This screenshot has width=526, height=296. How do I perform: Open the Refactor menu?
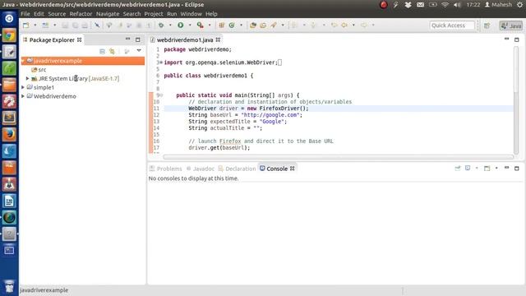81,14
